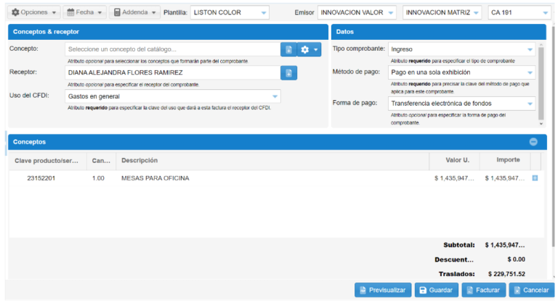The height and width of the screenshot is (305, 558).
Task: Open the Addenda menu
Action: (x=134, y=13)
